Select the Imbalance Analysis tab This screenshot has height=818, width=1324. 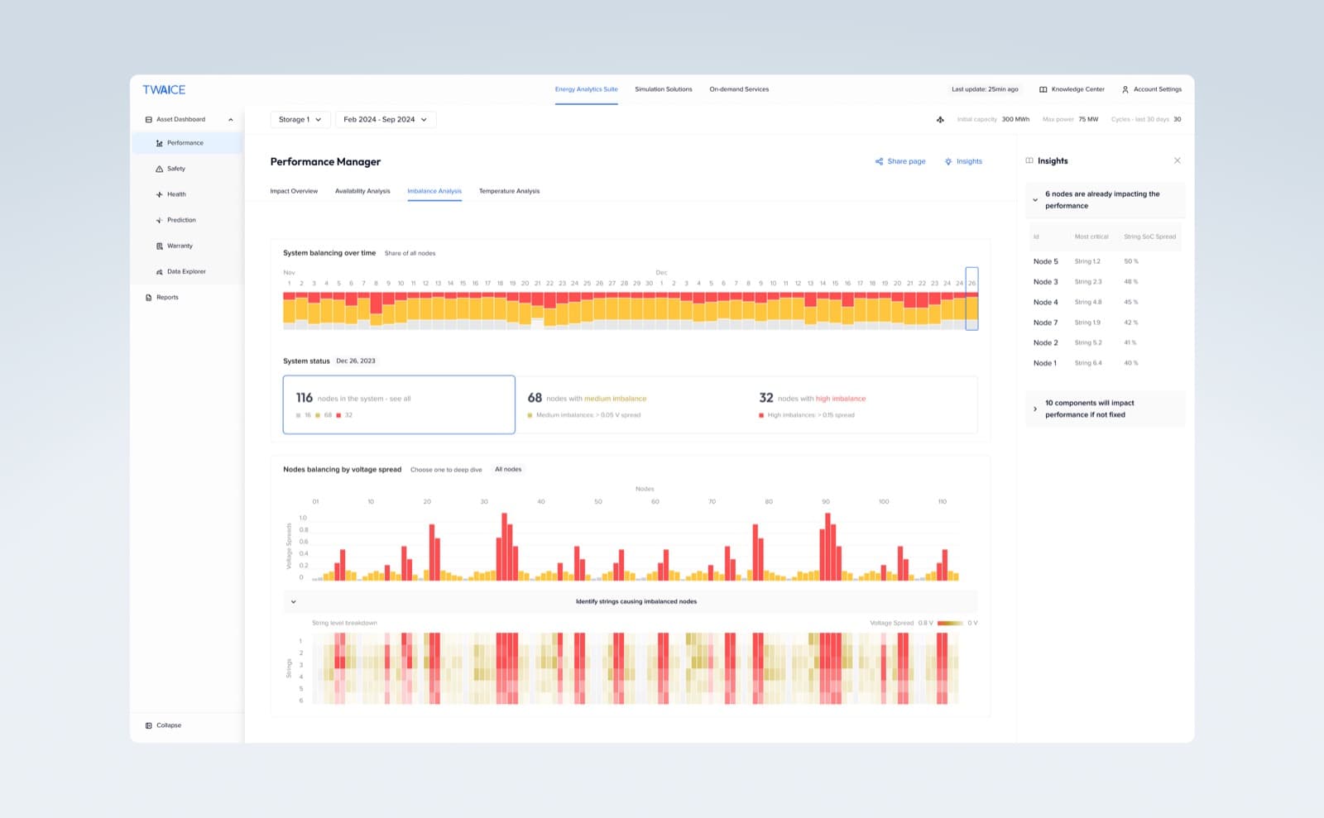434,191
